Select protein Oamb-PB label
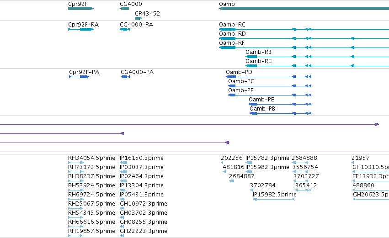This screenshot has width=389, height=238. coord(262,109)
